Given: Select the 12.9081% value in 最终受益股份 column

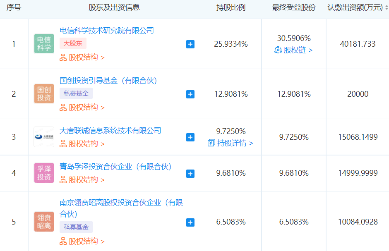Looking at the screenshot, I should 294,94.
